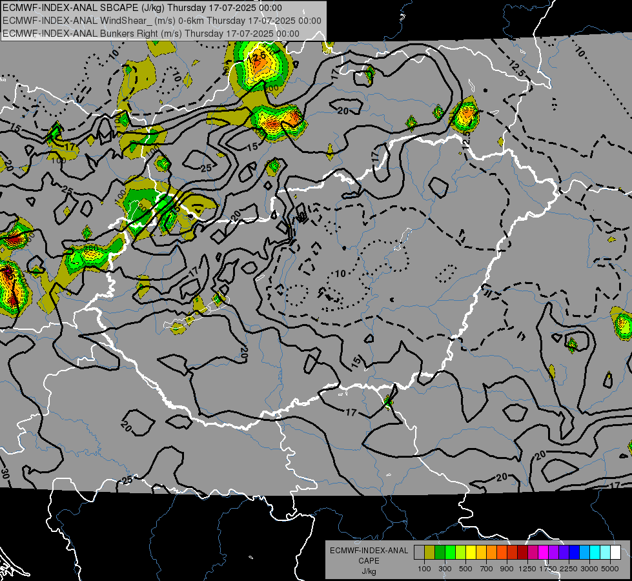The height and width of the screenshot is (581, 632).
Task: Pick the pure yellow legend swatch
Action: (x=471, y=553)
